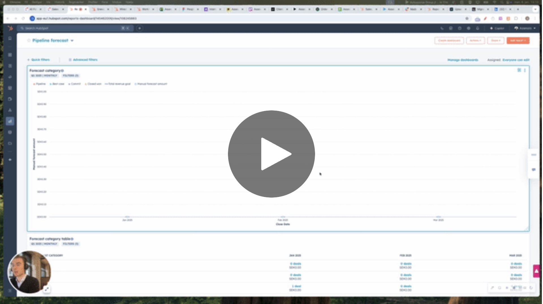Image resolution: width=543 pixels, height=304 pixels.
Task: Favorite the Pipeline forecast dashboard with the star
Action: pyautogui.click(x=29, y=40)
